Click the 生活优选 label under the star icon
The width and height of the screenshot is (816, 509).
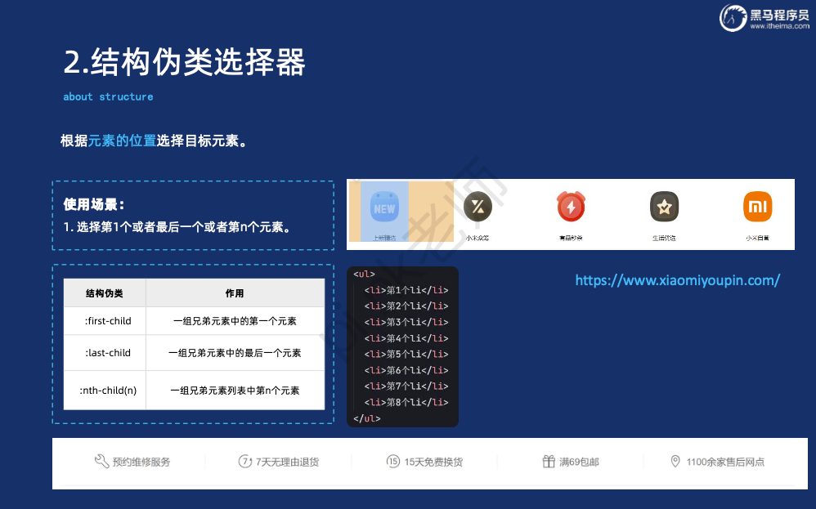[x=664, y=238]
